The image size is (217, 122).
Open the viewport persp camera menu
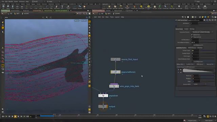tap(77, 20)
